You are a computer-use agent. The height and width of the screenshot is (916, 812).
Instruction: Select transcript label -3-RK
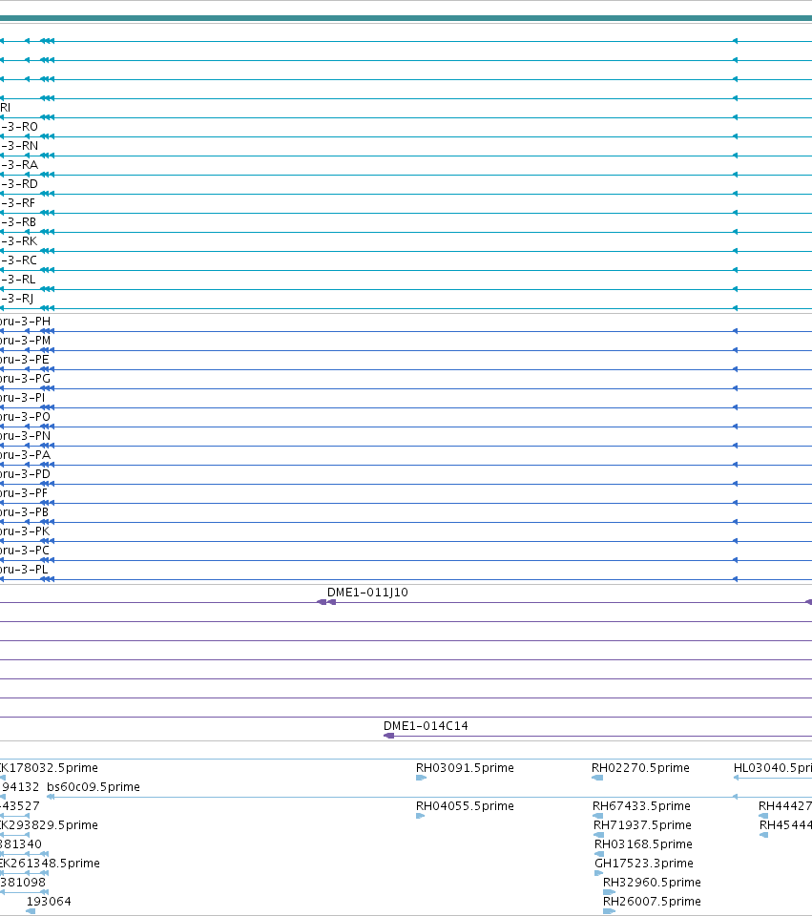click(19, 241)
